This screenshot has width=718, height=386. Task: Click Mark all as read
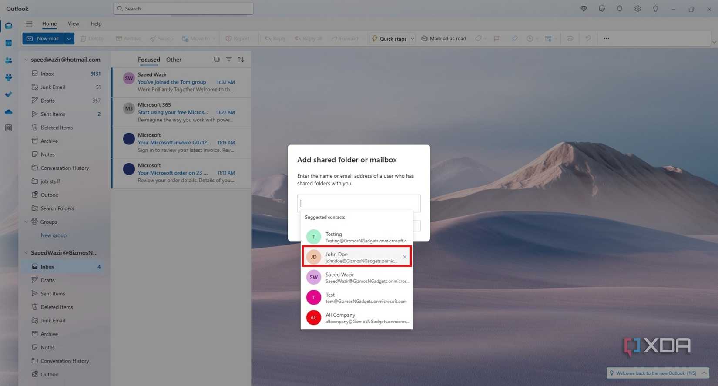tap(443, 39)
